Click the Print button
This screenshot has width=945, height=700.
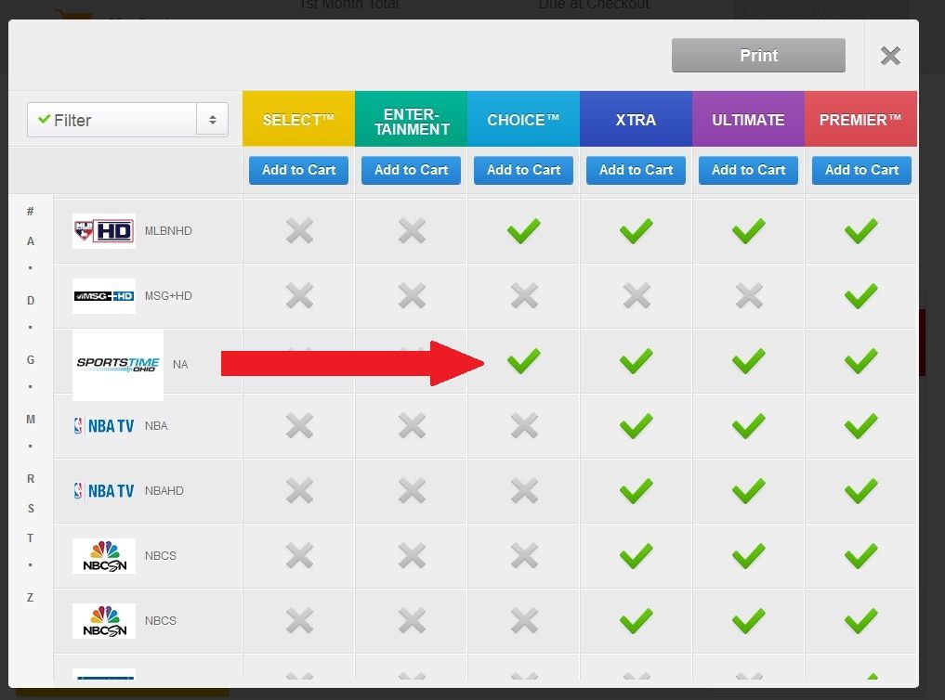click(758, 56)
